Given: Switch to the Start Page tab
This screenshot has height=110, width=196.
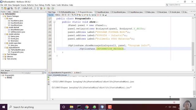Looking at the screenshot, I should [52, 12].
